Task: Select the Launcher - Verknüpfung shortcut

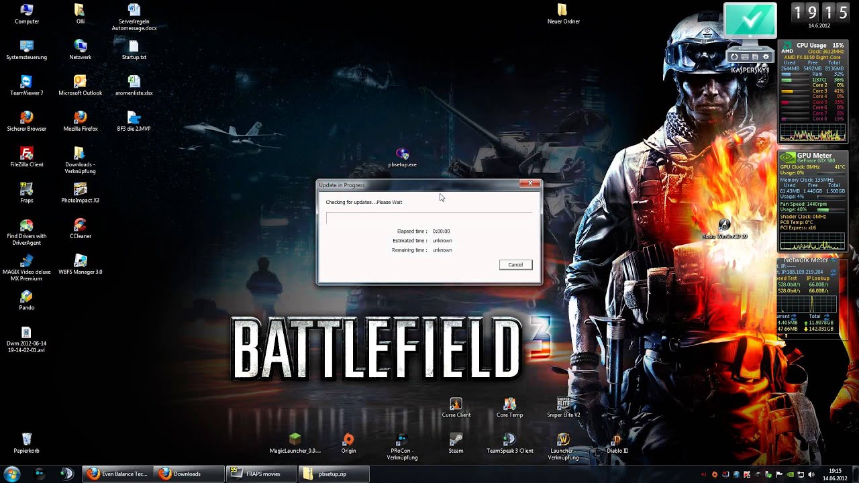Action: tap(563, 447)
